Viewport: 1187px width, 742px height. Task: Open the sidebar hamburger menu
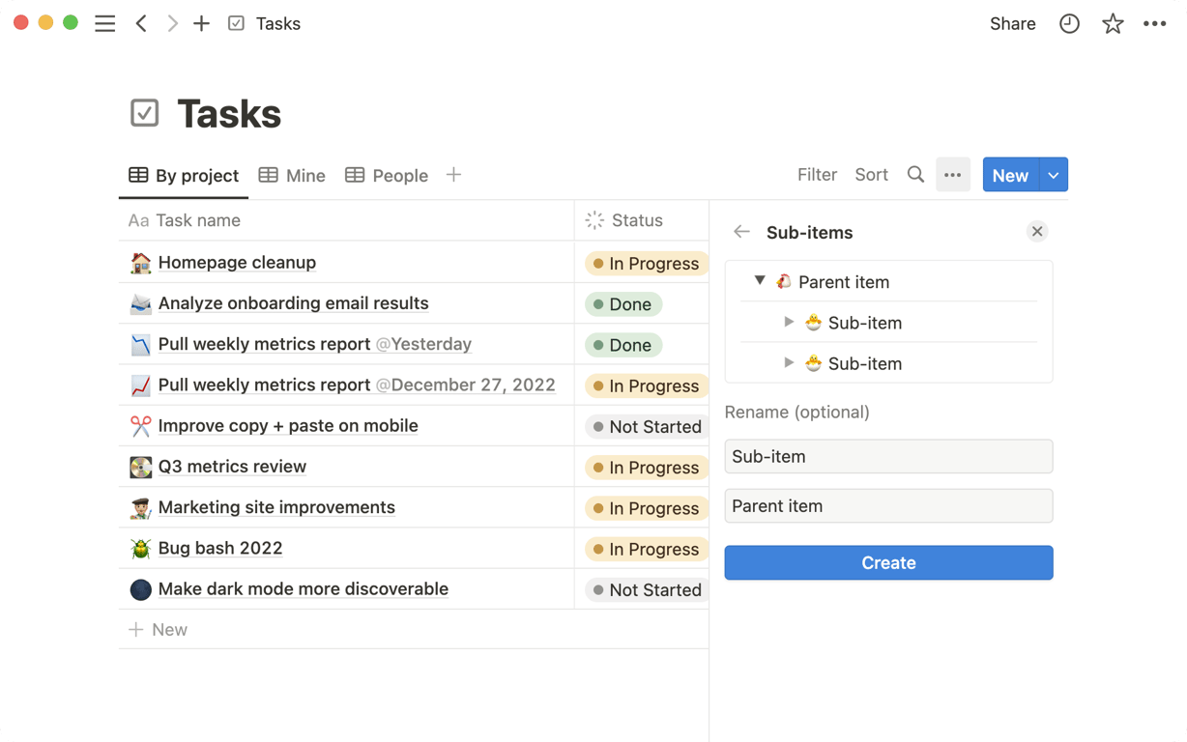coord(105,24)
